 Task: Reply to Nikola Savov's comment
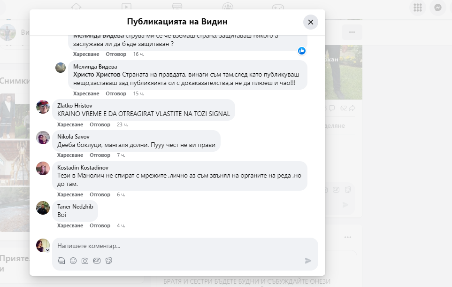pos(100,155)
